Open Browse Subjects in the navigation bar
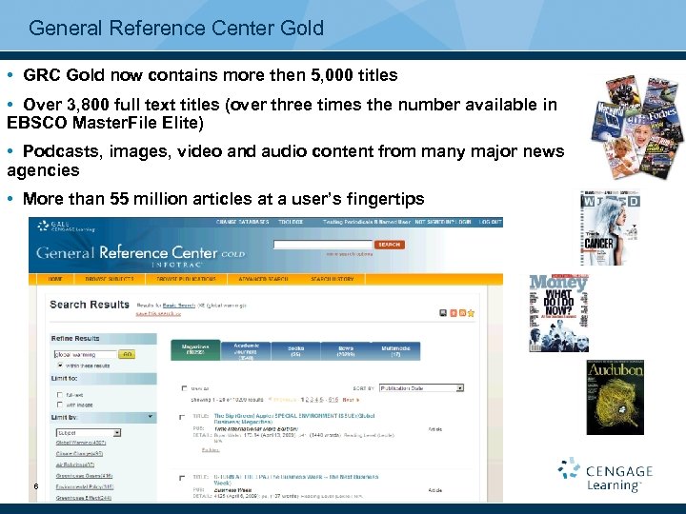The width and height of the screenshot is (686, 514). [x=110, y=279]
